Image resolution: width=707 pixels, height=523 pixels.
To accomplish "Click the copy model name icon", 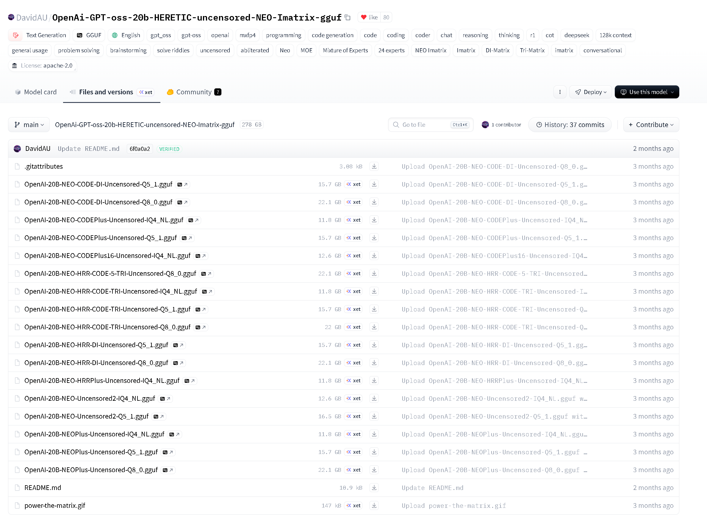I will coord(348,18).
